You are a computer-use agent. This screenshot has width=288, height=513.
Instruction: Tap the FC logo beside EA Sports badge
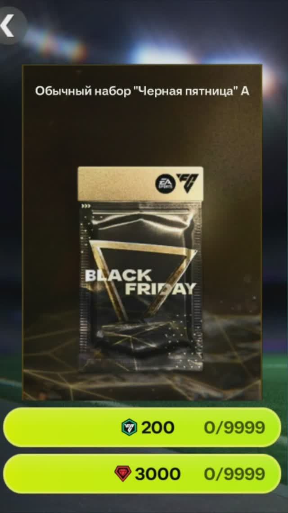[188, 183]
